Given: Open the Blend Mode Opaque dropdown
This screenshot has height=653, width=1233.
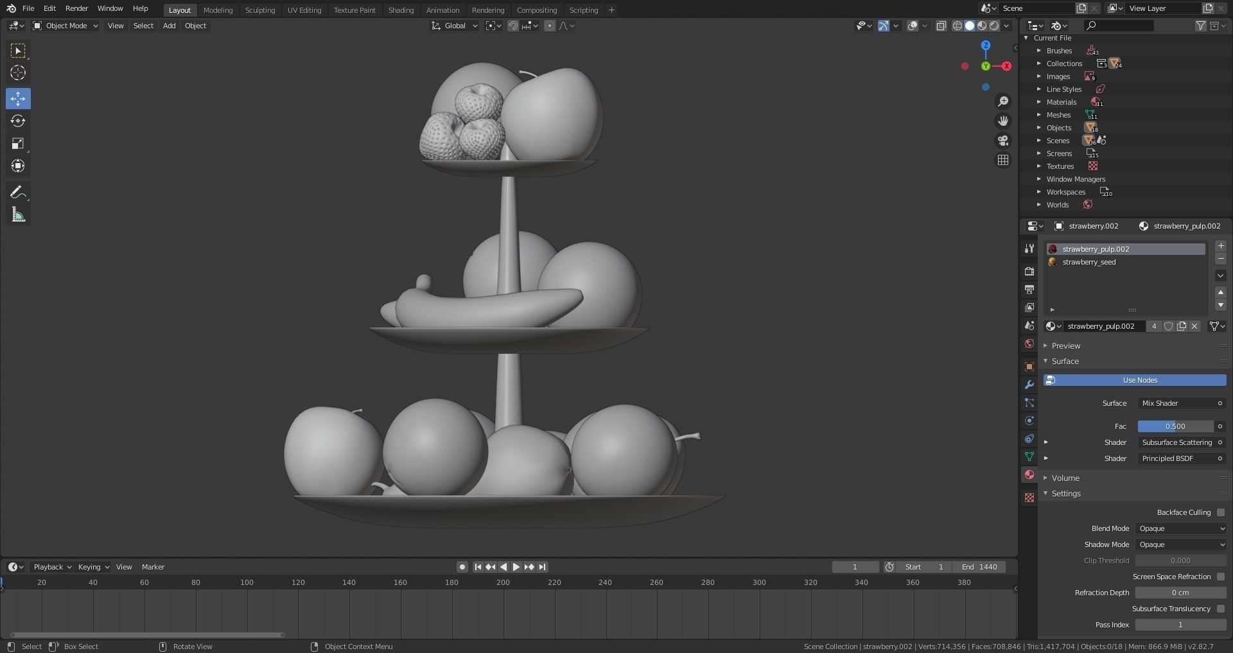Looking at the screenshot, I should [1181, 528].
